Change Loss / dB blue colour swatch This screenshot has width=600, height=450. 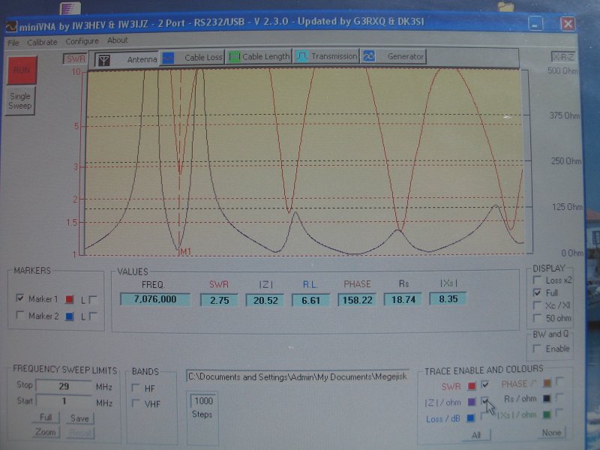click(471, 418)
